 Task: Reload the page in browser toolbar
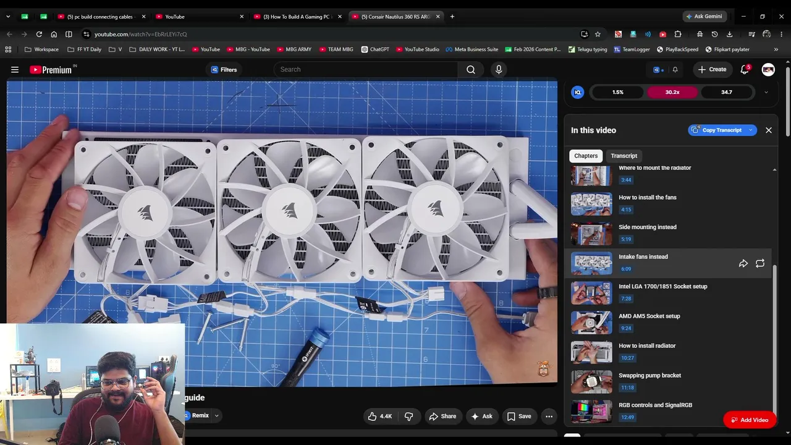click(39, 34)
